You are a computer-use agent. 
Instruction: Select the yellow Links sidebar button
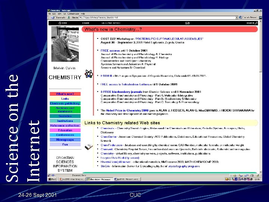pos(65,99)
